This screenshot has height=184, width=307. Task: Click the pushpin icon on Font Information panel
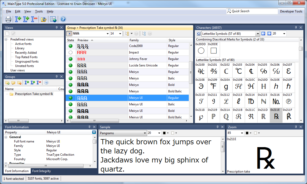(x=90, y=127)
